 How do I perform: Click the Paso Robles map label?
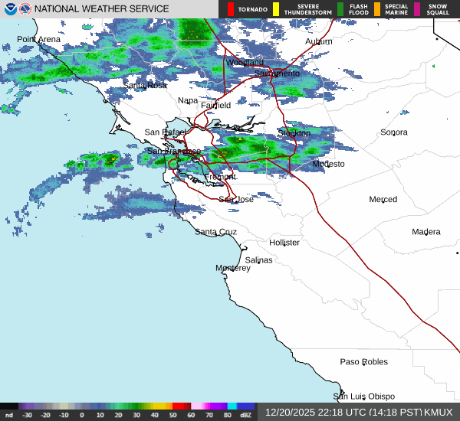pyautogui.click(x=363, y=361)
